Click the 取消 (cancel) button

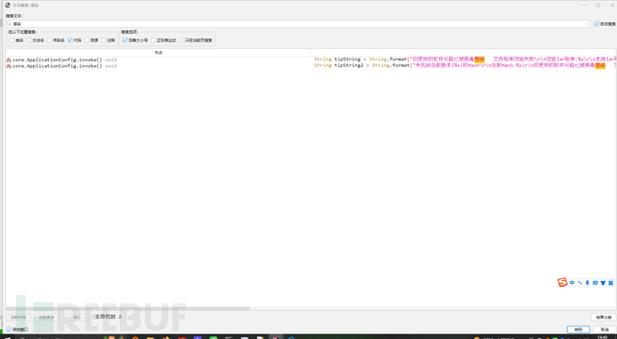click(604, 329)
